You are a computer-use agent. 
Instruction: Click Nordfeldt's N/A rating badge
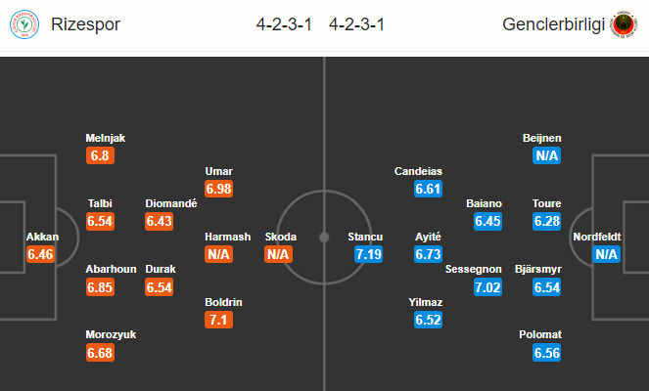(606, 254)
